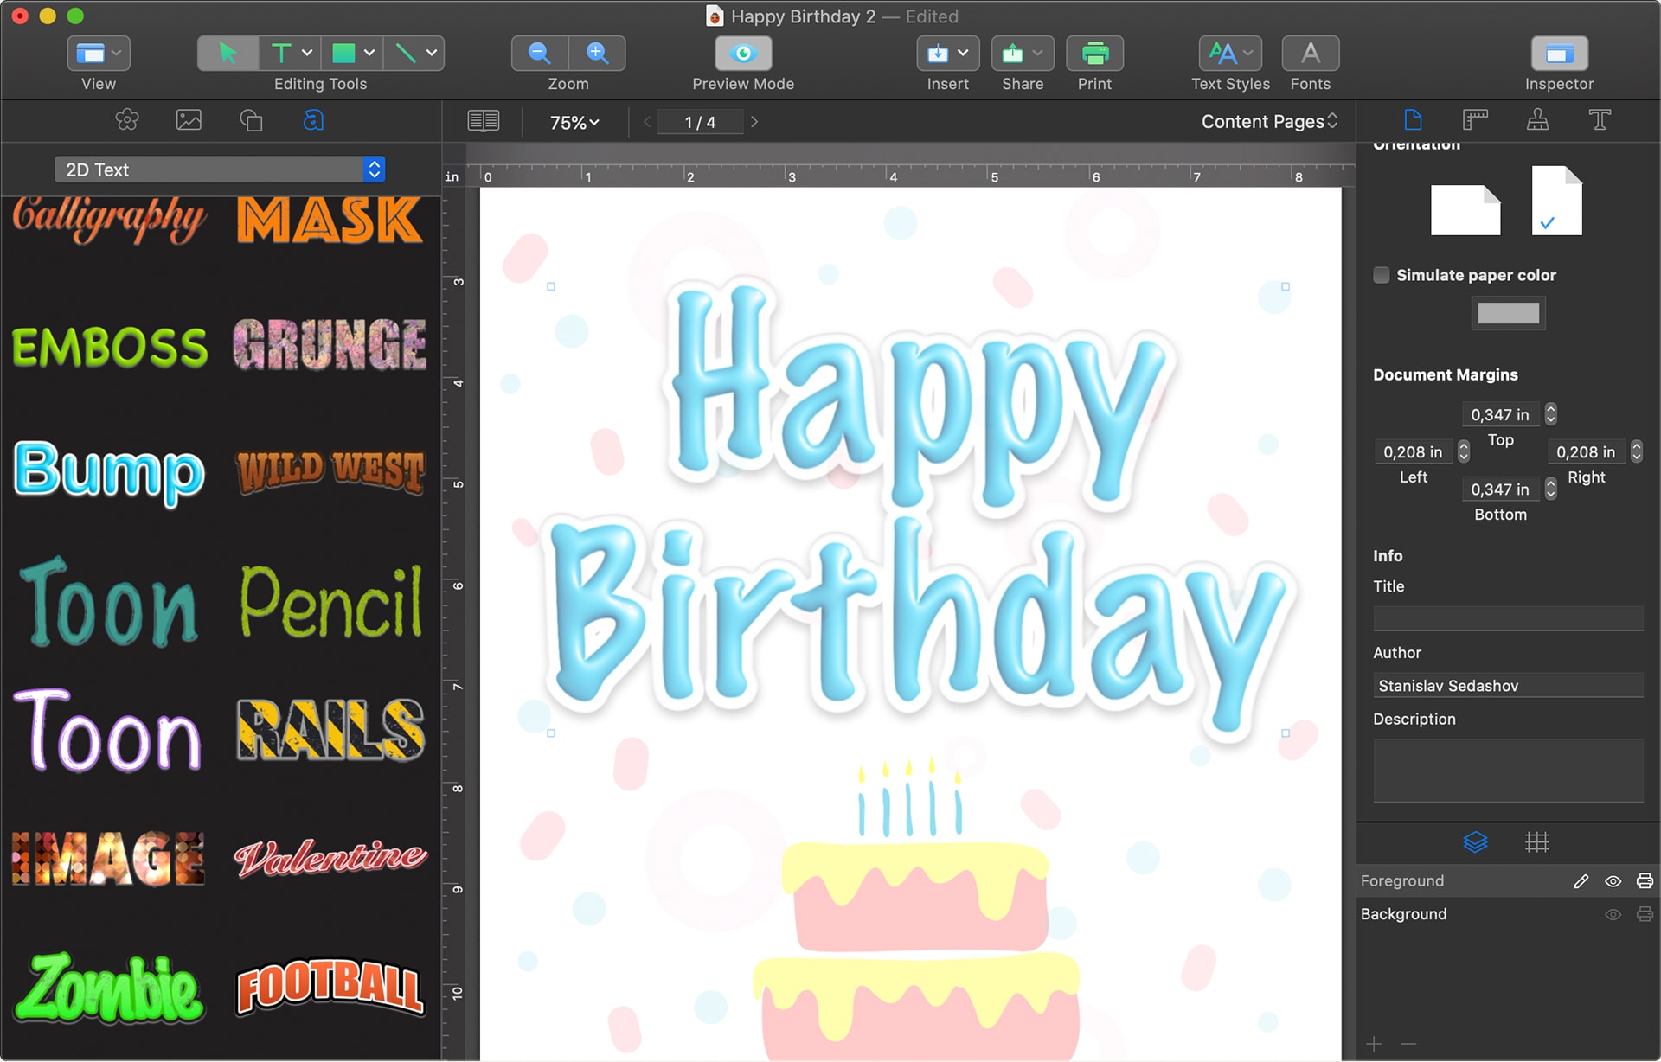Toggle Foreground layer edit pencil

(x=1581, y=881)
